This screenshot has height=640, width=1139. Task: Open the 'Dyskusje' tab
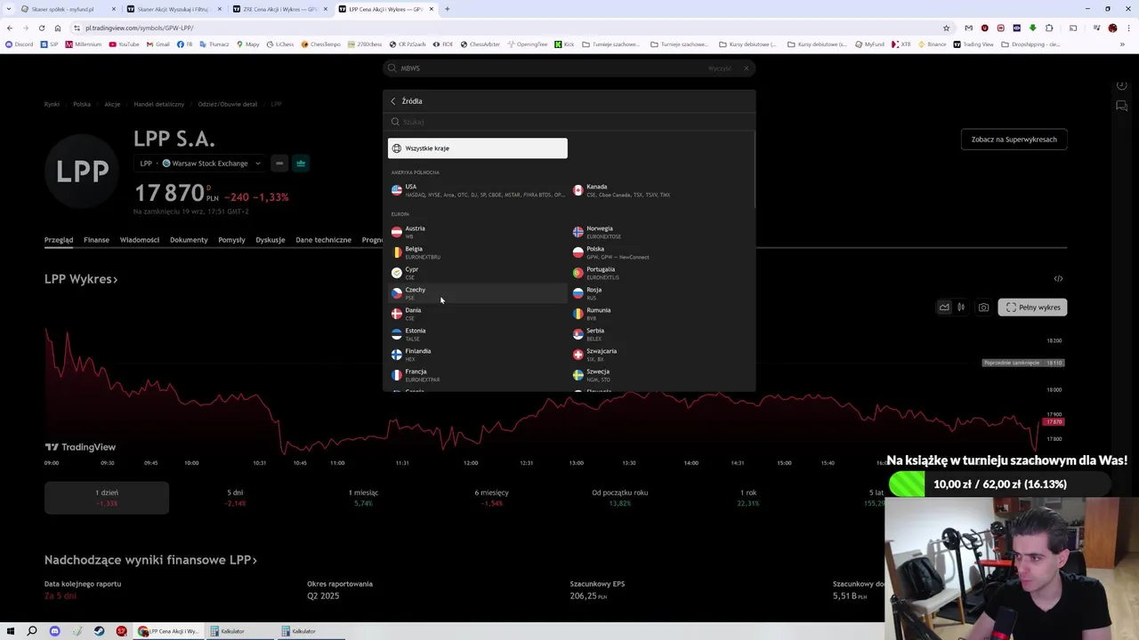click(271, 240)
